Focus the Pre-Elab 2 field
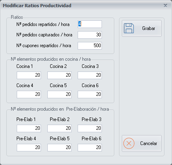The image size is (172, 165). point(59,128)
